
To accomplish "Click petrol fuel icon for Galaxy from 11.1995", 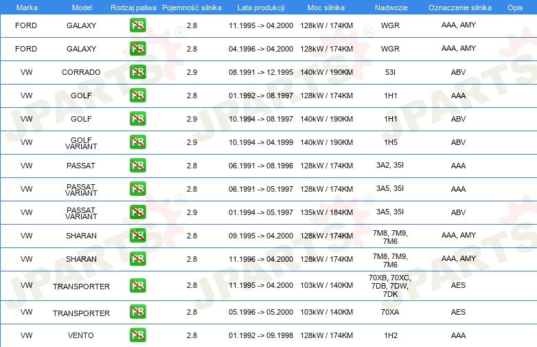I will click(137, 25).
